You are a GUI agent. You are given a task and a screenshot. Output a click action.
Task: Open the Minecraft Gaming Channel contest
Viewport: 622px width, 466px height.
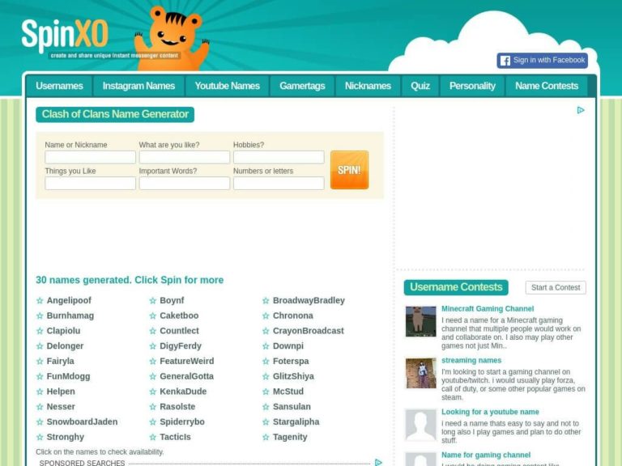pos(487,309)
